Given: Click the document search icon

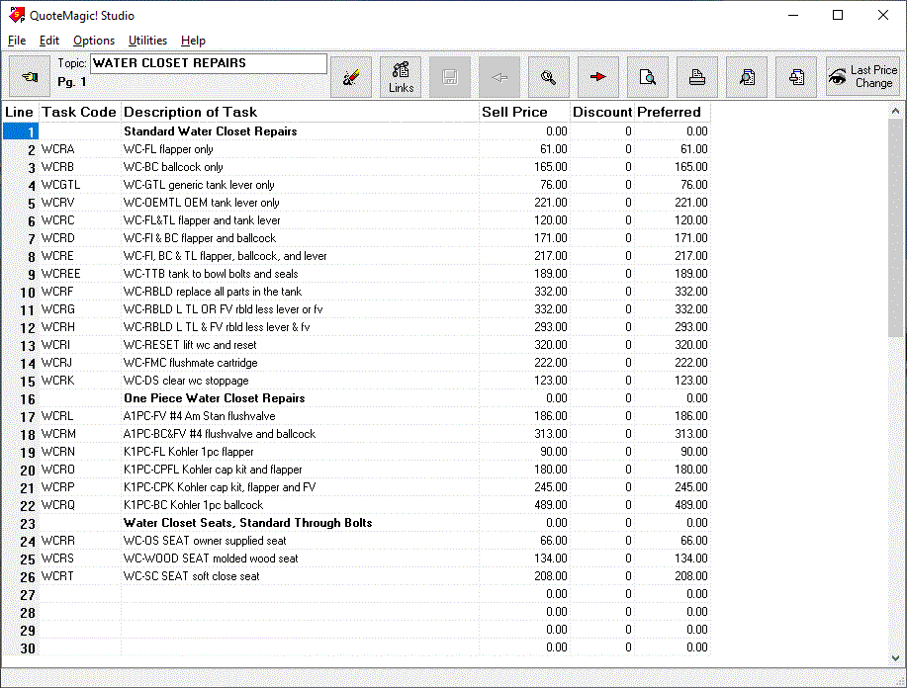Looking at the screenshot, I should point(748,76).
